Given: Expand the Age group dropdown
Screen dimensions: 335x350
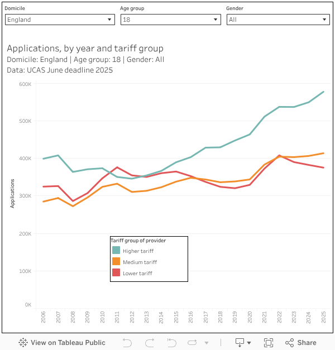Looking at the screenshot, I should [171, 20].
